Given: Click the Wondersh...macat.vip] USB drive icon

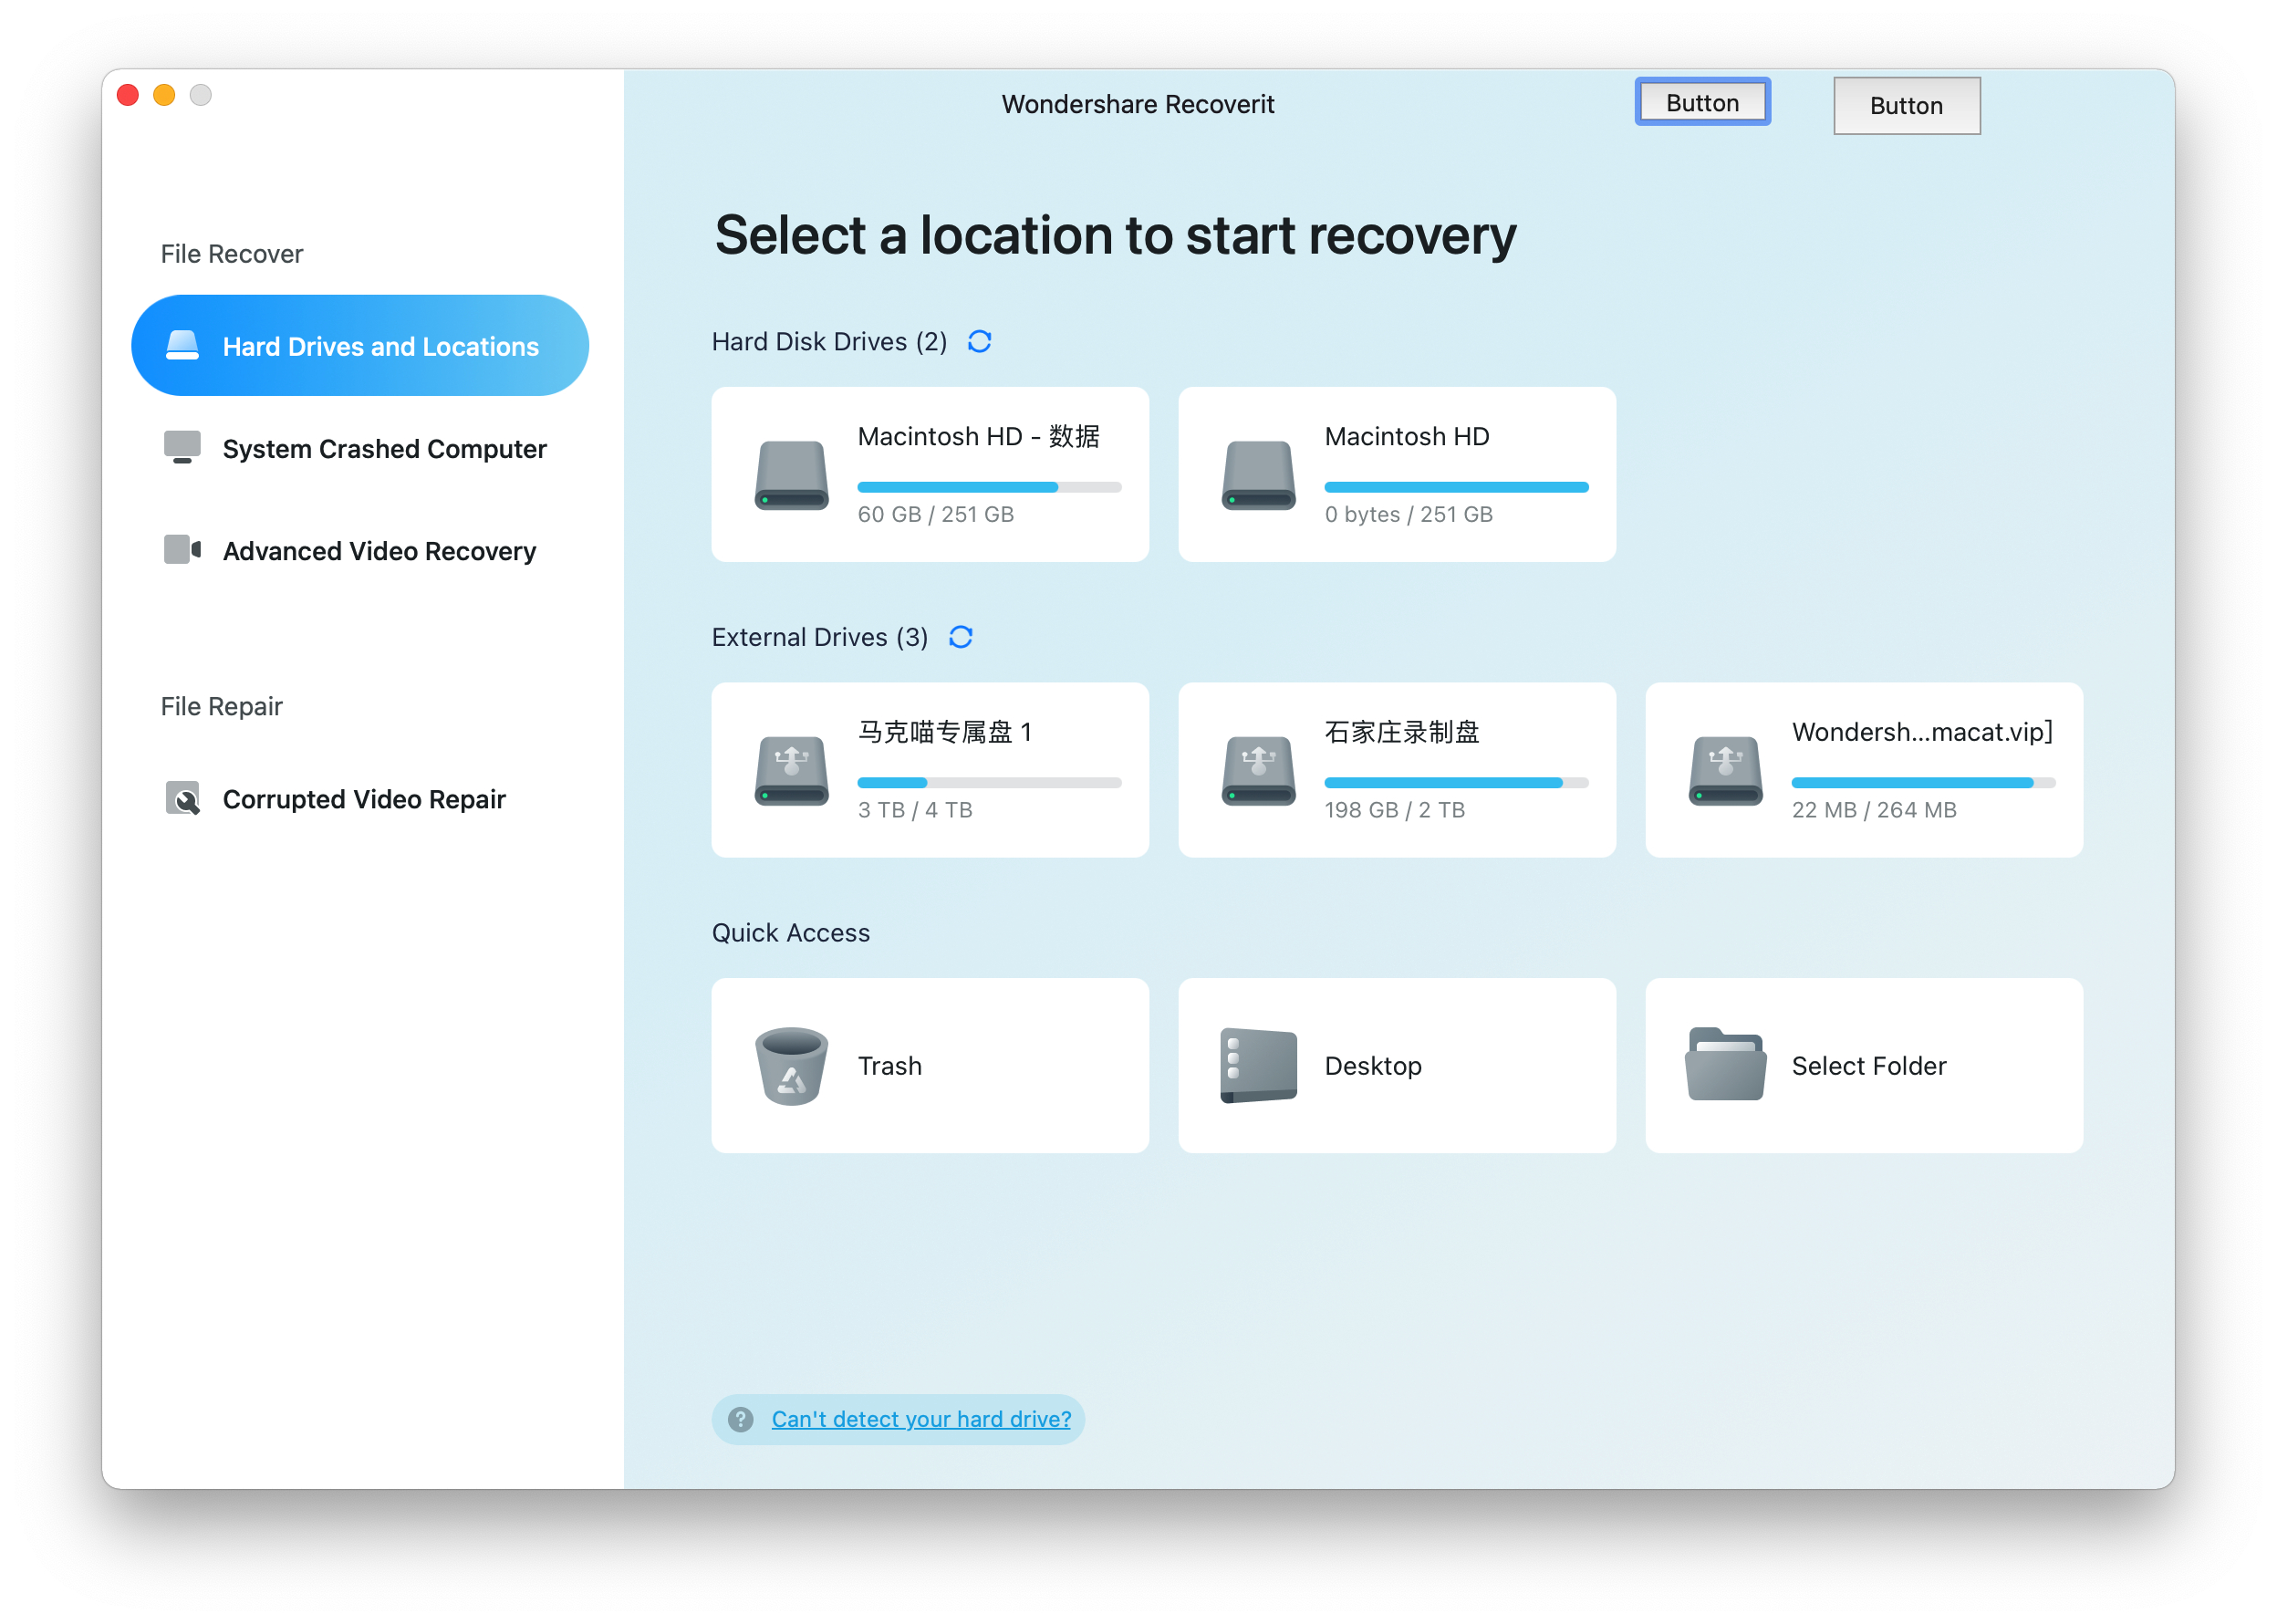Looking at the screenshot, I should click(x=1725, y=770).
